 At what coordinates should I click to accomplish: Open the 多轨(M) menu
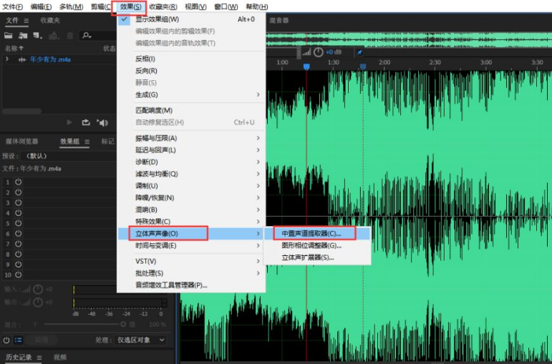click(71, 6)
